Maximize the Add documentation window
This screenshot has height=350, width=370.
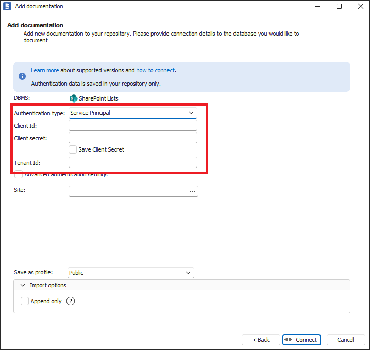click(x=339, y=6)
